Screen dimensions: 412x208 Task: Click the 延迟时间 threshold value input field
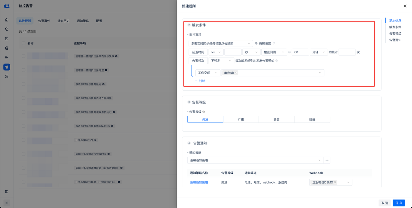pos(233,52)
